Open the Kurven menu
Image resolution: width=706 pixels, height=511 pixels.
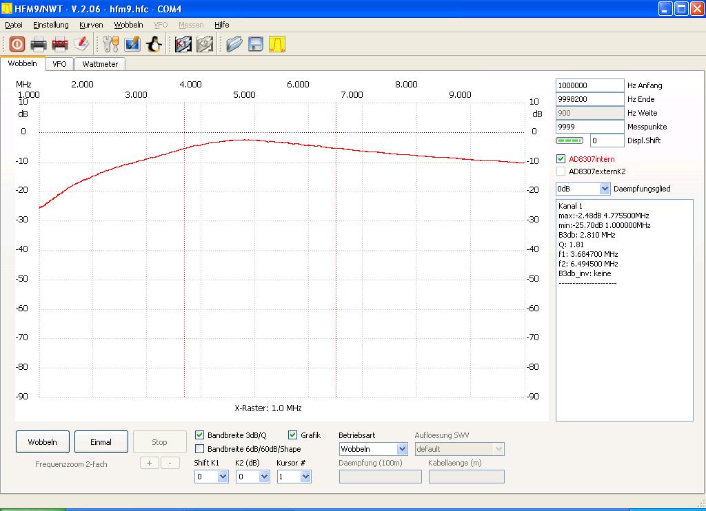[91, 25]
